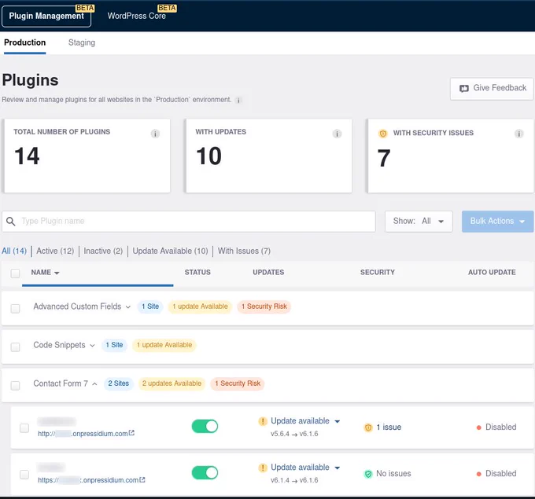Click warning icon for v5.6.4 update row
Viewport: 535px width, 499px height.
tap(262, 421)
